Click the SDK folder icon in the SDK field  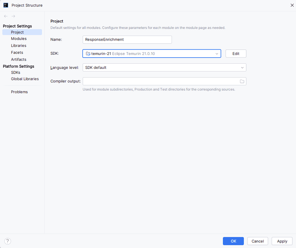[88, 54]
